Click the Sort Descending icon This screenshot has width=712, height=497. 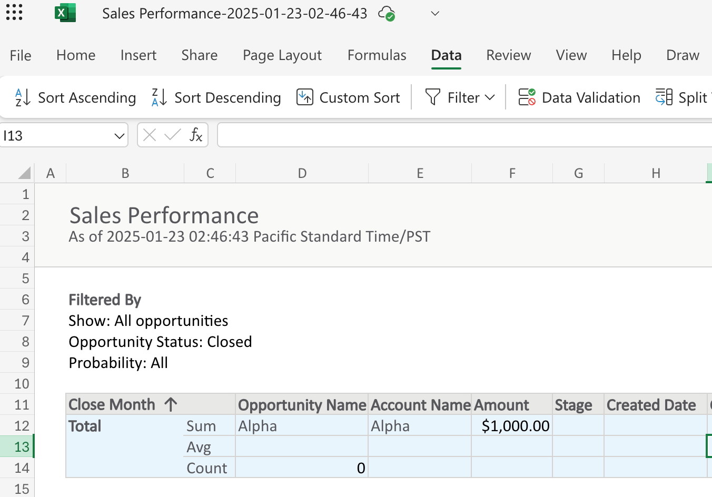tap(159, 97)
